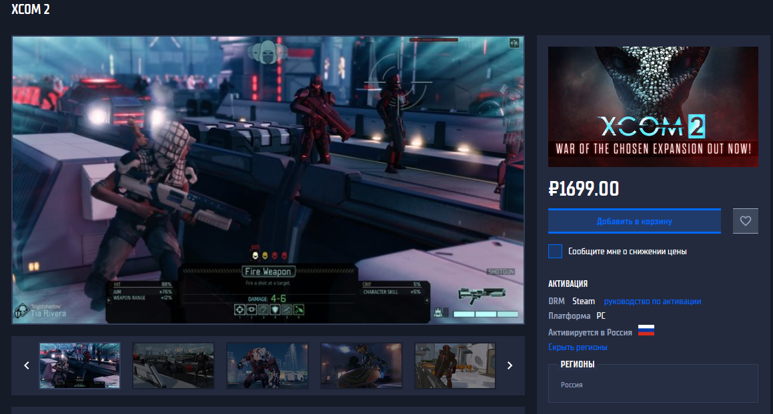Screen dimensions: 773x414
Task: Click the XCOM 2 page title
Action: click(x=31, y=9)
